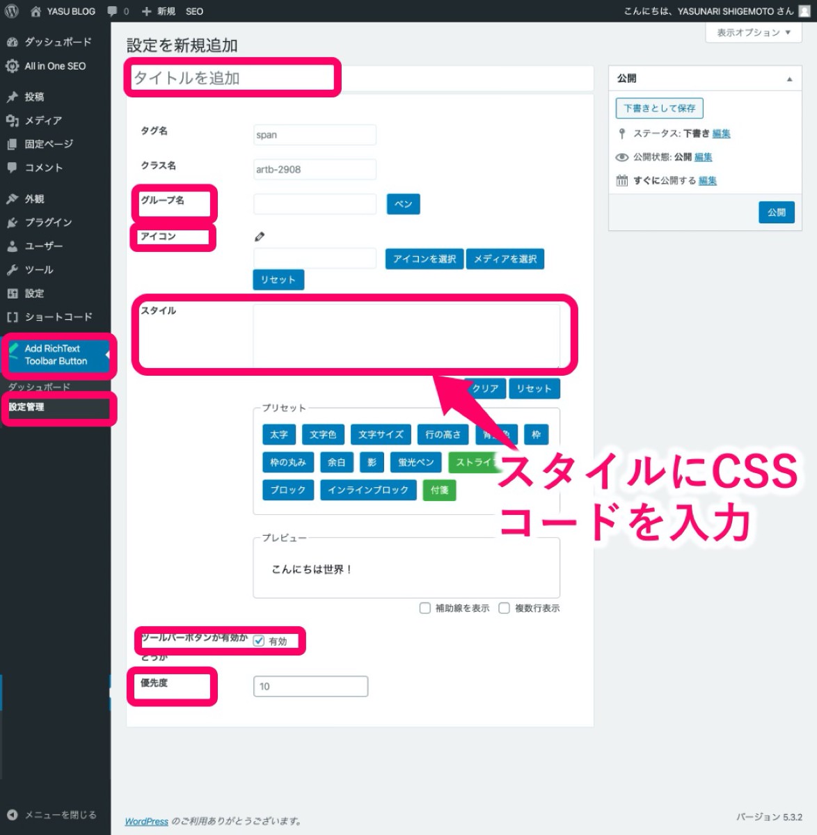Click the メディア media icon

click(12, 120)
